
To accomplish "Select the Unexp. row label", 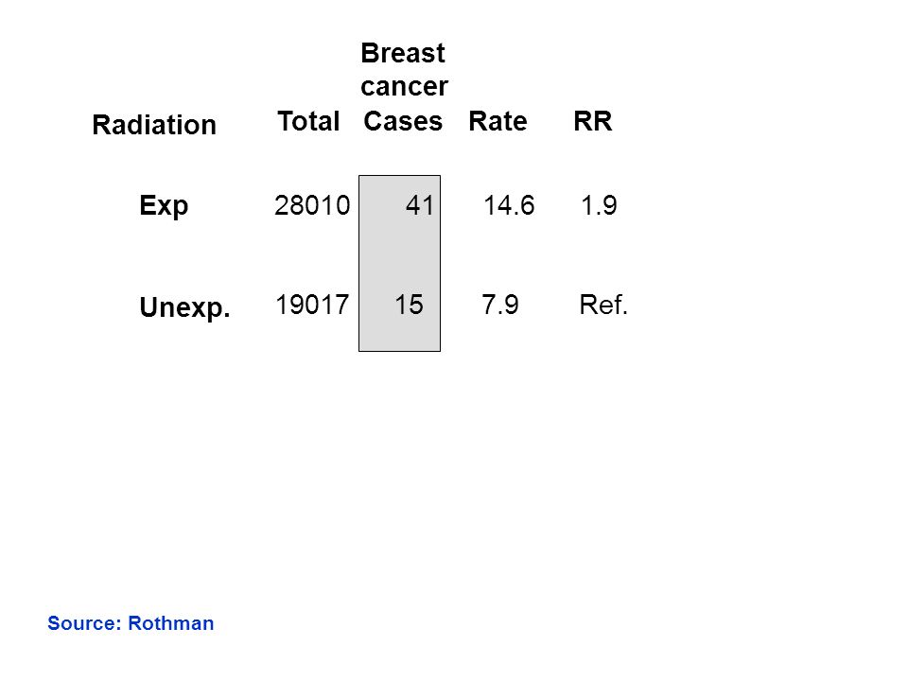I will (x=184, y=306).
